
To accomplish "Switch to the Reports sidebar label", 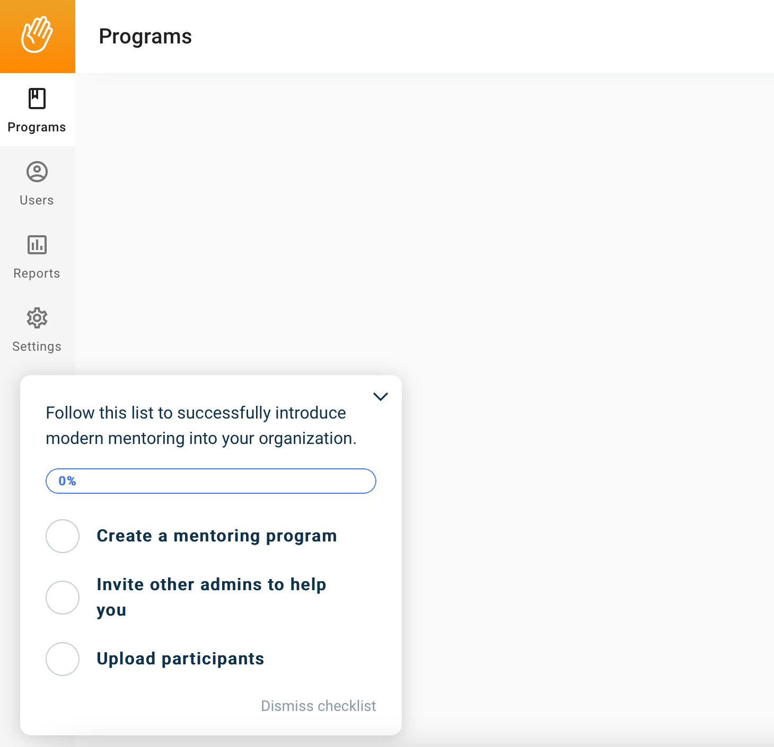I will 37,273.
